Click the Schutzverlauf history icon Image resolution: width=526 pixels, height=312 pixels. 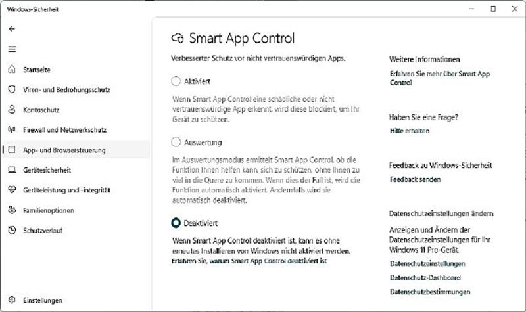tap(12, 231)
